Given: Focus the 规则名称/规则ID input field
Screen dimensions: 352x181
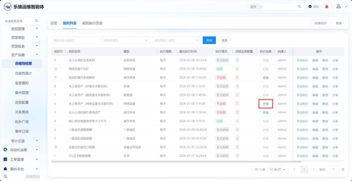Looking at the screenshot, I should [x=75, y=40].
